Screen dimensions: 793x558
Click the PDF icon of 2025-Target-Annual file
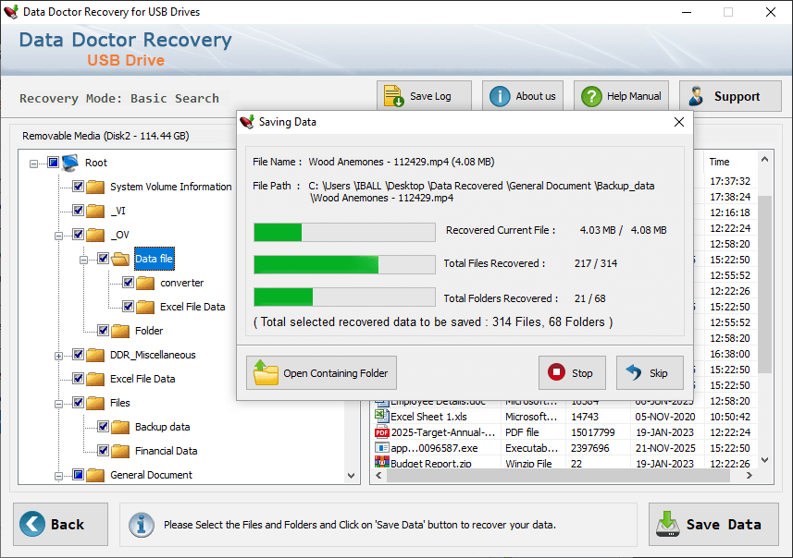point(382,432)
